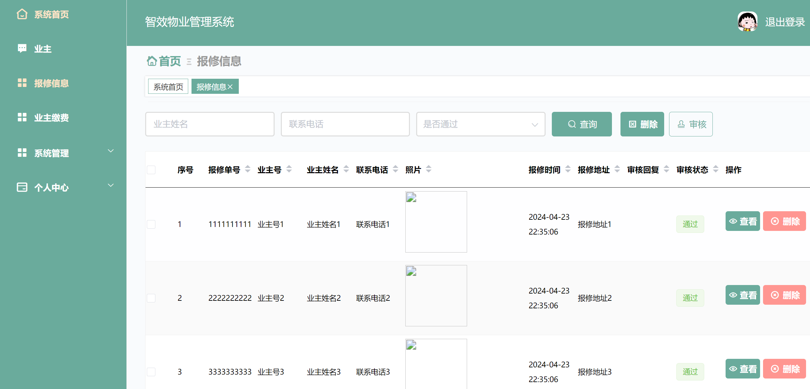Click the broken photo thumbnail in row 2

(436, 296)
